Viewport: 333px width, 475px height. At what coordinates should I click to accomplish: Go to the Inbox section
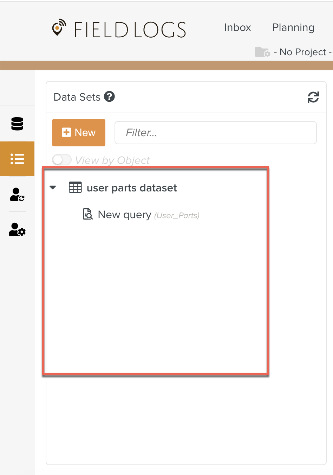[237, 27]
